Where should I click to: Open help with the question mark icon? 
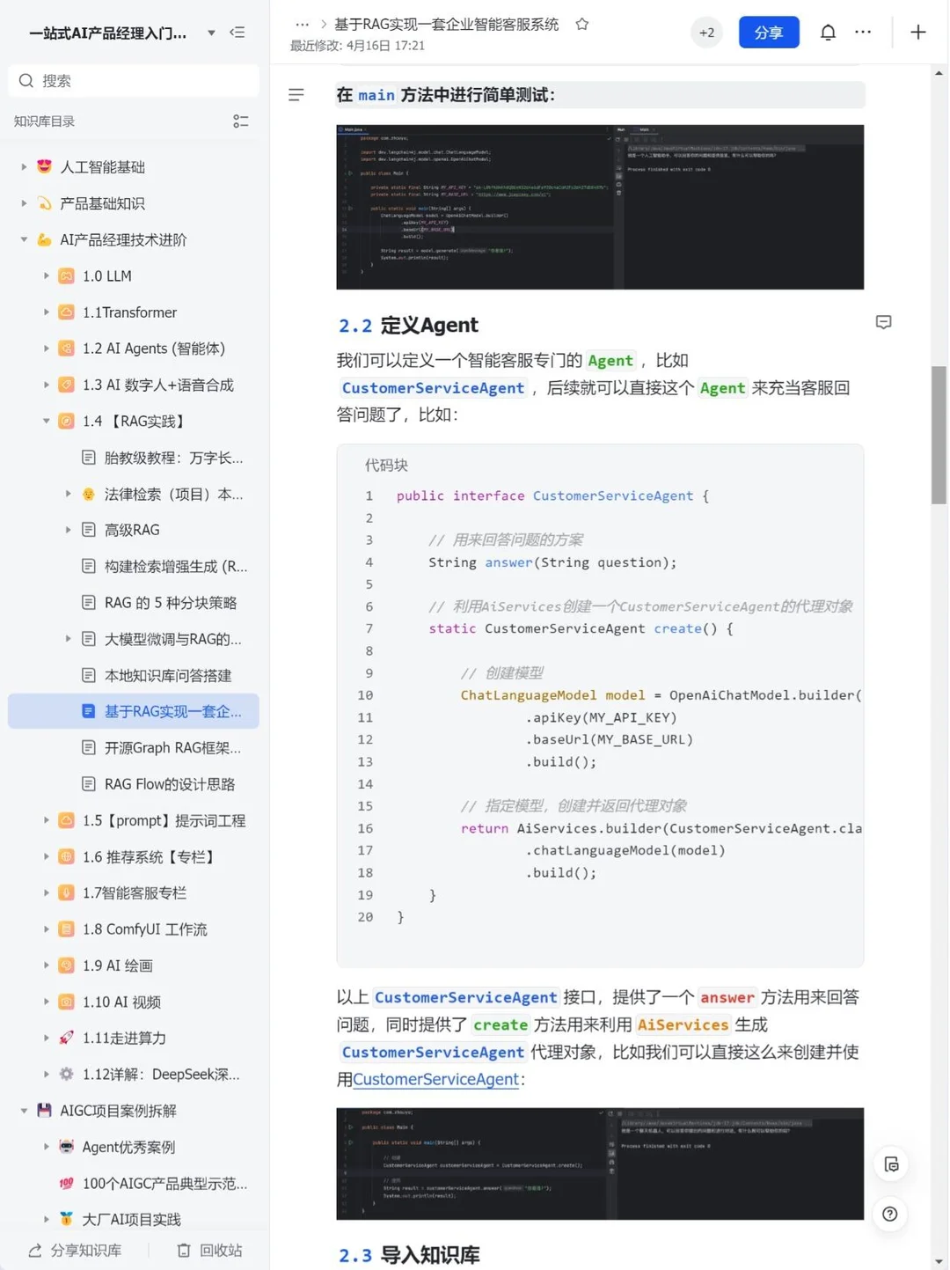coord(890,1215)
